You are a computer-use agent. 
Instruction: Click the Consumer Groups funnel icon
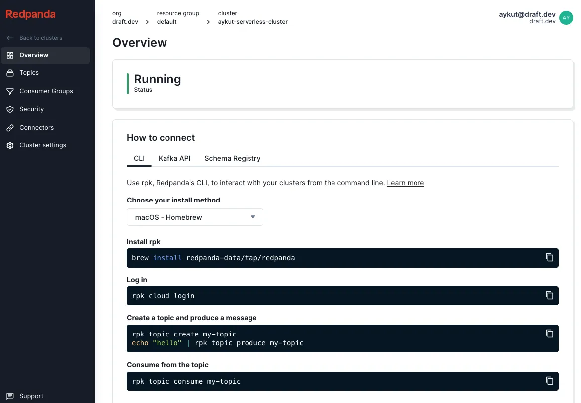(x=10, y=91)
